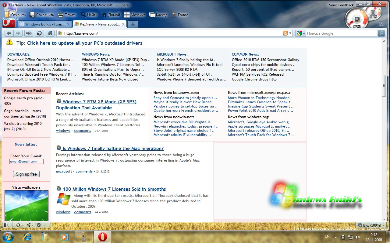Image resolution: width=390 pixels, height=243 pixels.
Task: Click the yellow warning icon beside Tip
Action: (9, 42)
